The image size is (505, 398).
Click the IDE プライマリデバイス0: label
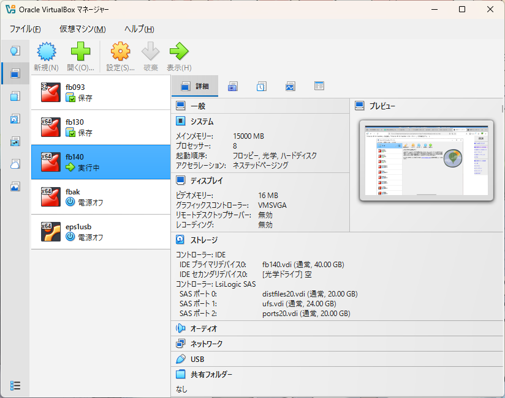point(213,264)
